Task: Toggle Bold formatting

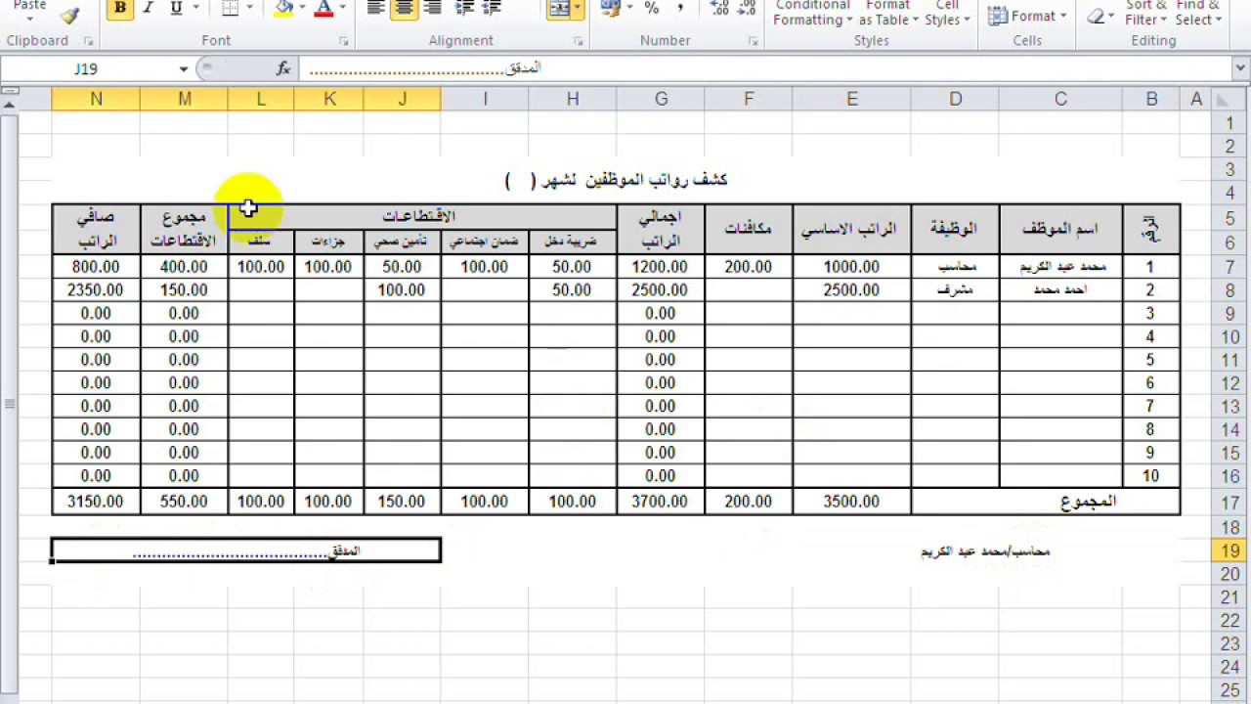Action: pos(119,9)
